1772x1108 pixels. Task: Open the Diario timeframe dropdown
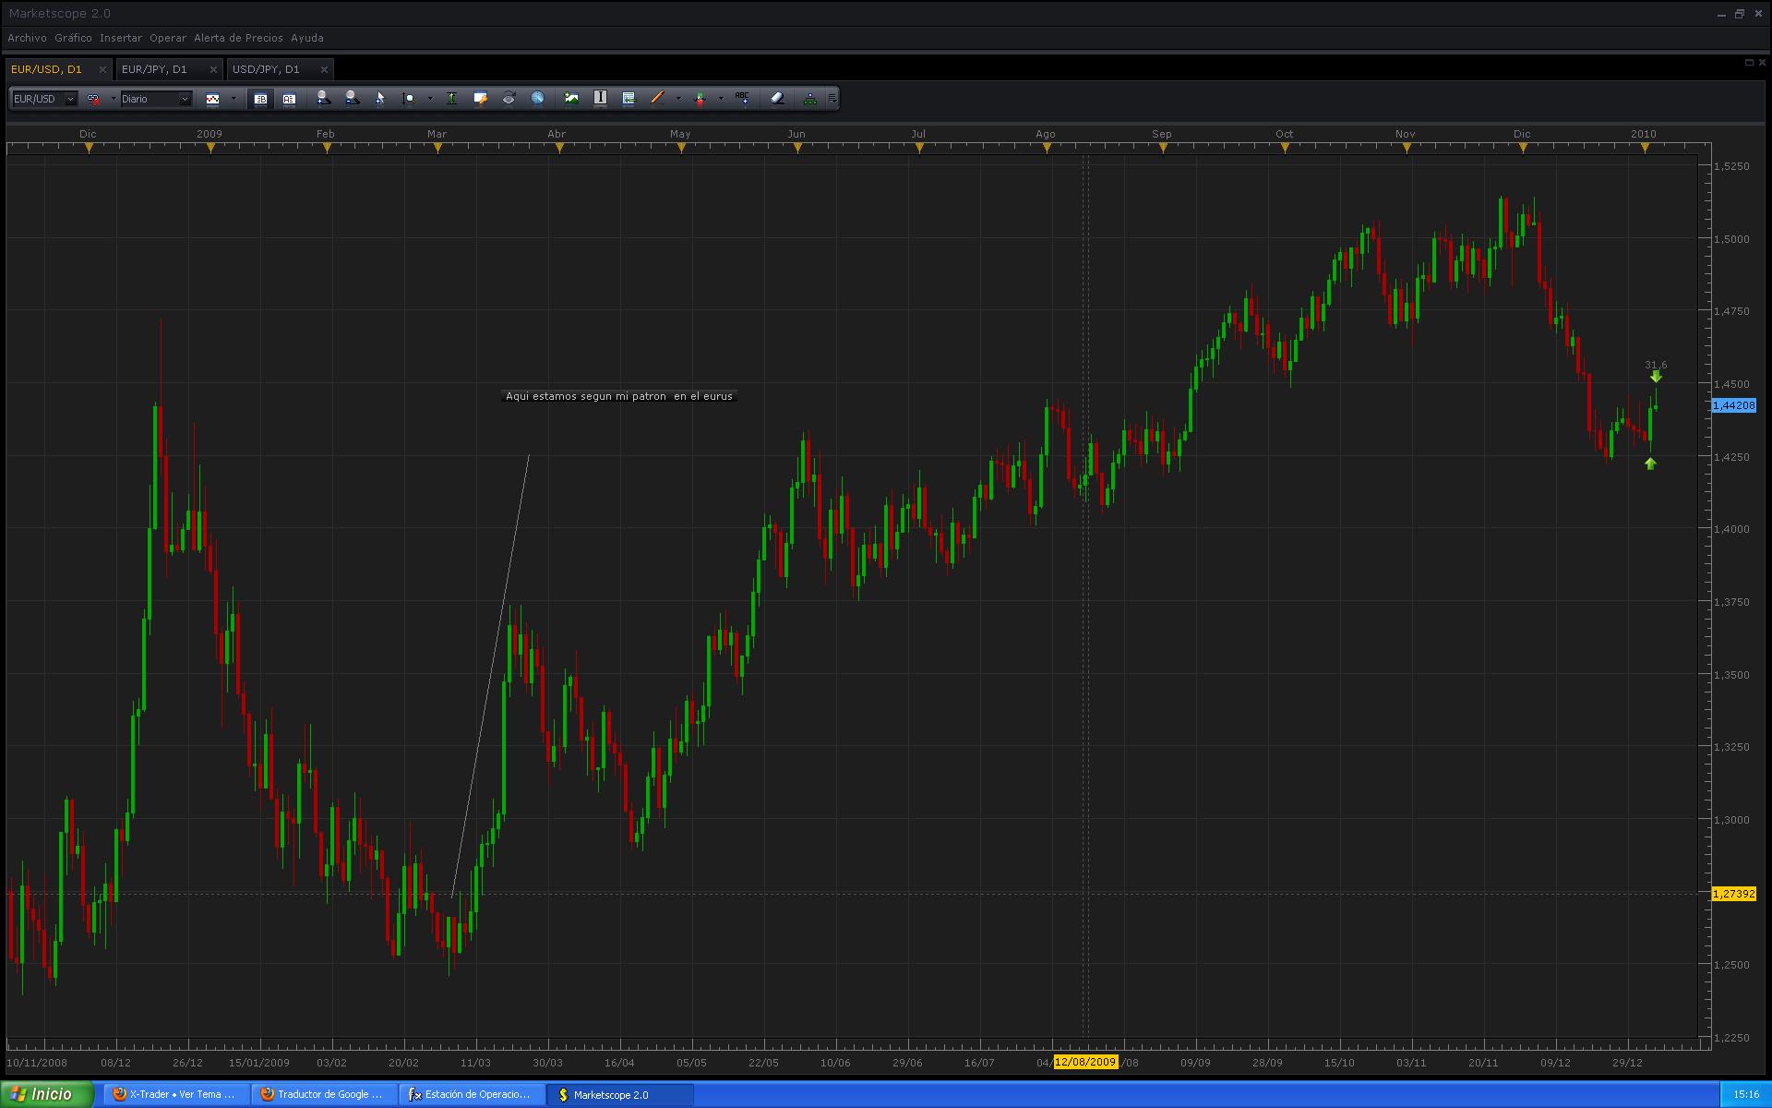185,99
